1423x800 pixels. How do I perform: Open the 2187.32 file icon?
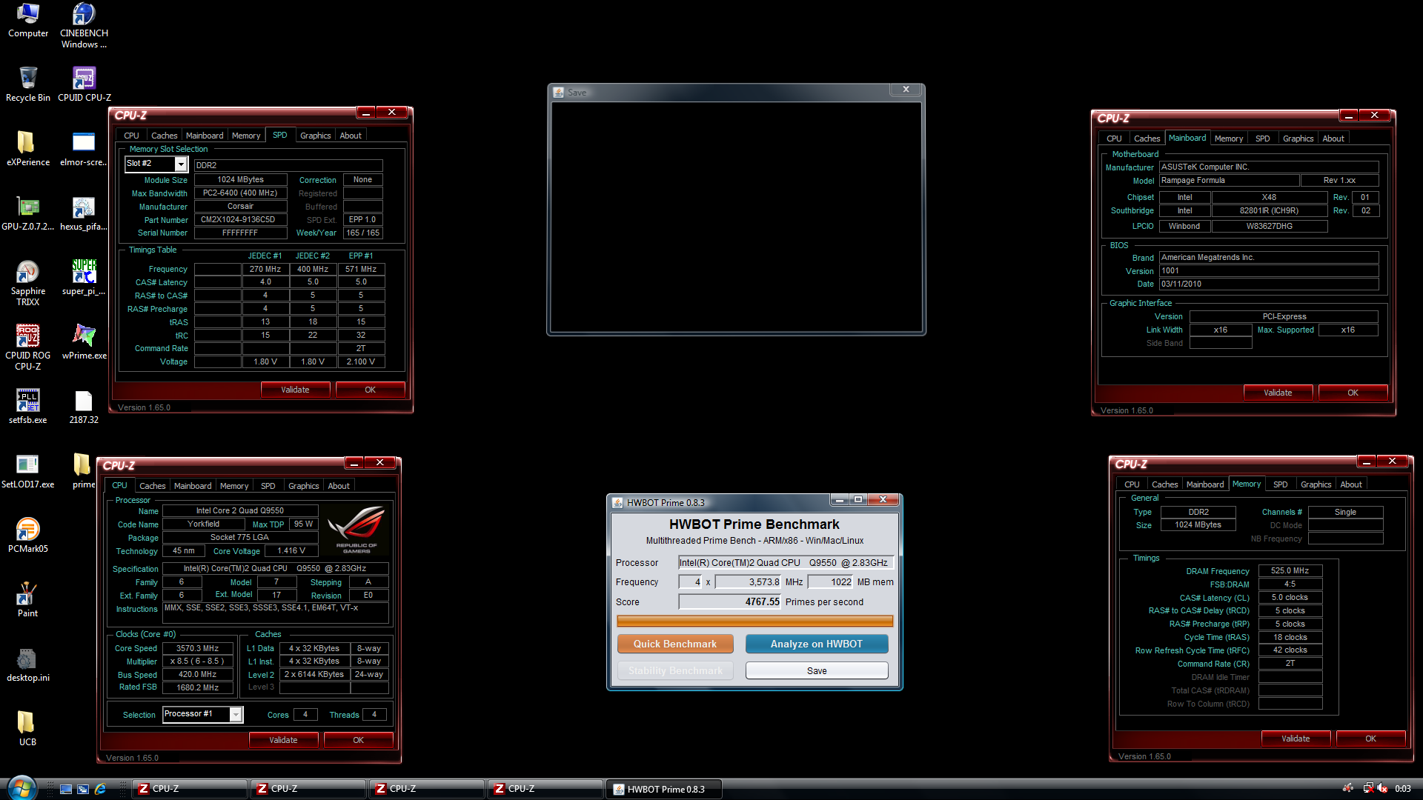click(84, 406)
